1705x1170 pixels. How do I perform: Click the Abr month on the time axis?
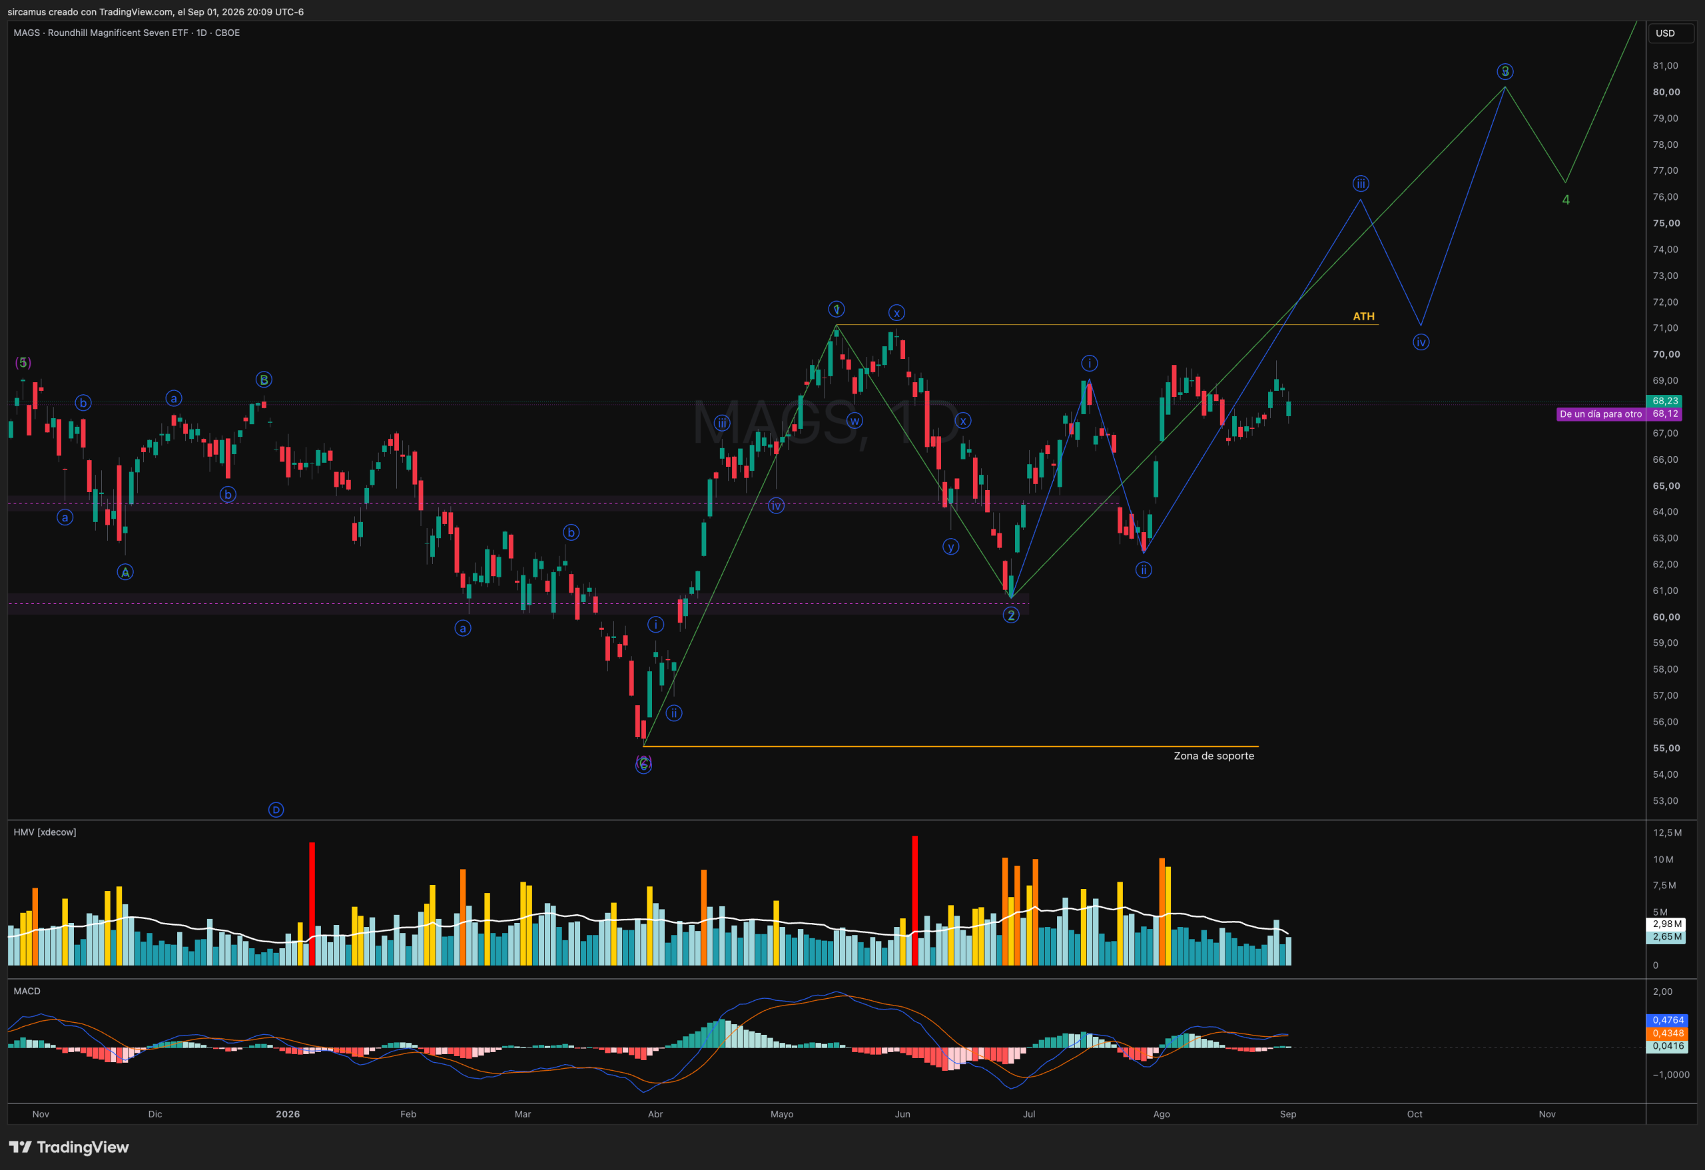(x=655, y=1114)
